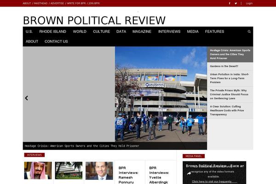This screenshot has height=184, width=276.
Task: Click the Media Panel section label
Action: (x=194, y=156)
